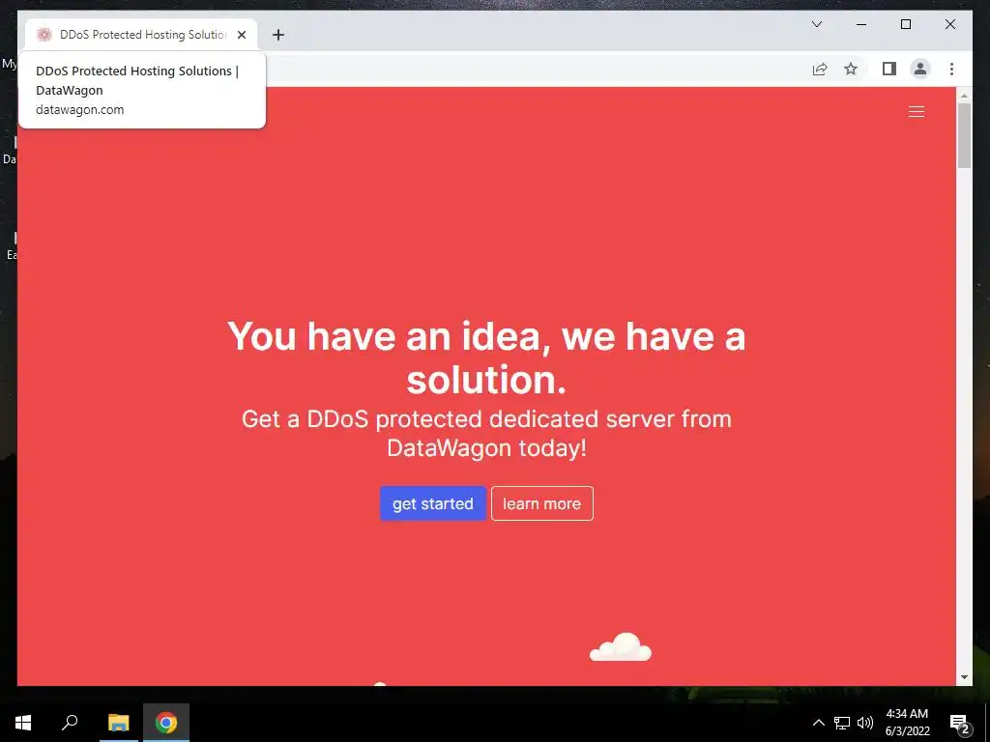990x742 pixels.
Task: Maximize the Chrome window
Action: pyautogui.click(x=905, y=24)
